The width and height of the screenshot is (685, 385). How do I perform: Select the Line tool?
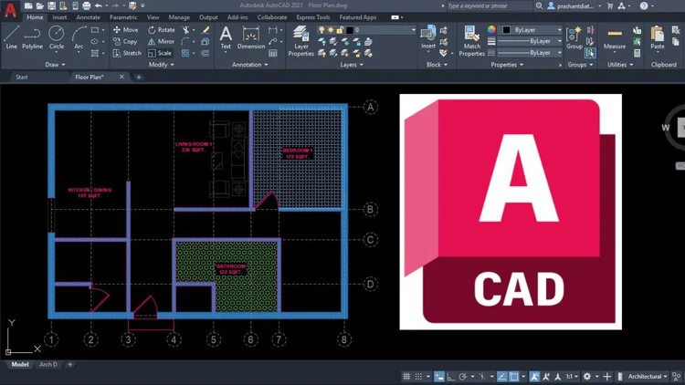coord(11,37)
